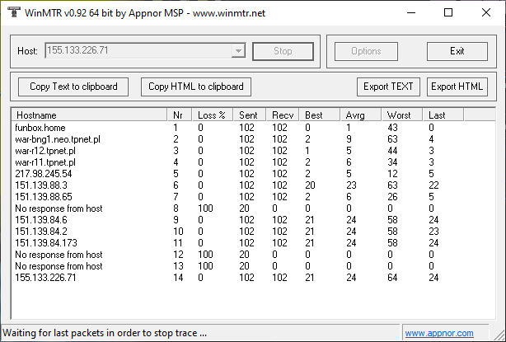Click Export HTML button
The height and width of the screenshot is (342, 506).
pyautogui.click(x=457, y=87)
